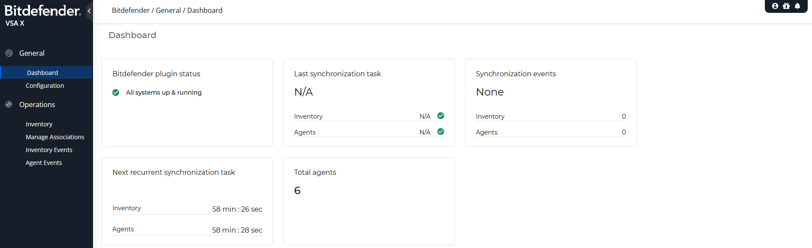Viewport: 812px width, 248px height.
Task: Click the plugin status success checkmark
Action: pos(116,92)
